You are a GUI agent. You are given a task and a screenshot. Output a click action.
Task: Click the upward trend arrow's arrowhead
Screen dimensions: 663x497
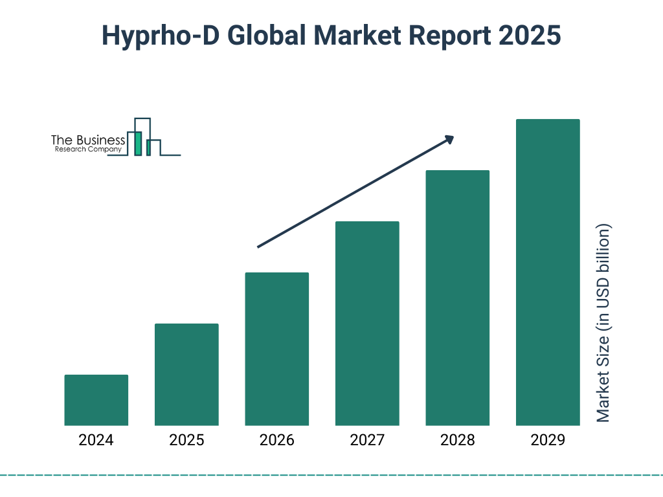pyautogui.click(x=449, y=138)
